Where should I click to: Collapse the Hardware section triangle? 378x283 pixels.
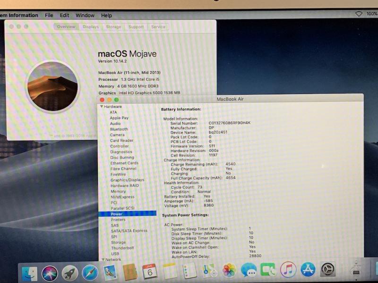point(101,107)
